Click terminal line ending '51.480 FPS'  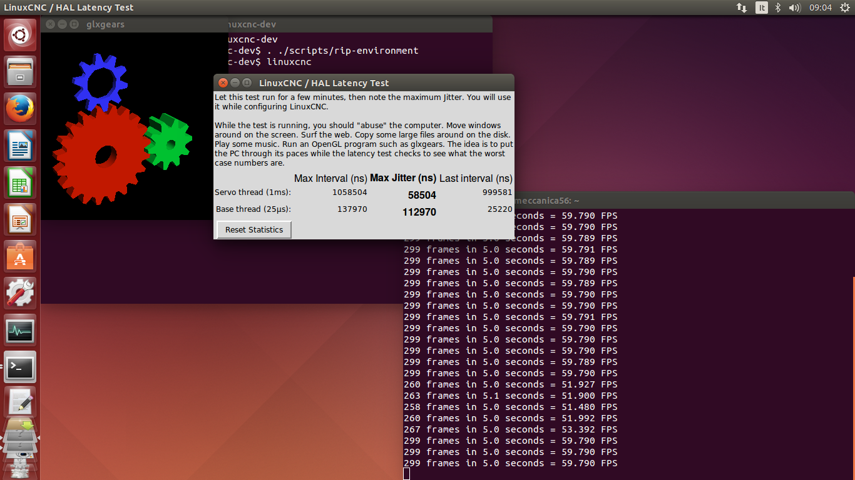pyautogui.click(x=511, y=407)
